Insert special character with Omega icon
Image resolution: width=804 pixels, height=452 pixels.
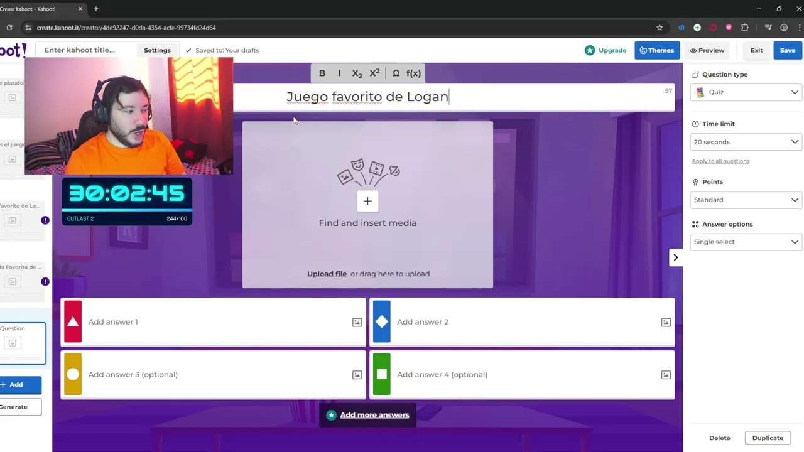click(x=396, y=73)
